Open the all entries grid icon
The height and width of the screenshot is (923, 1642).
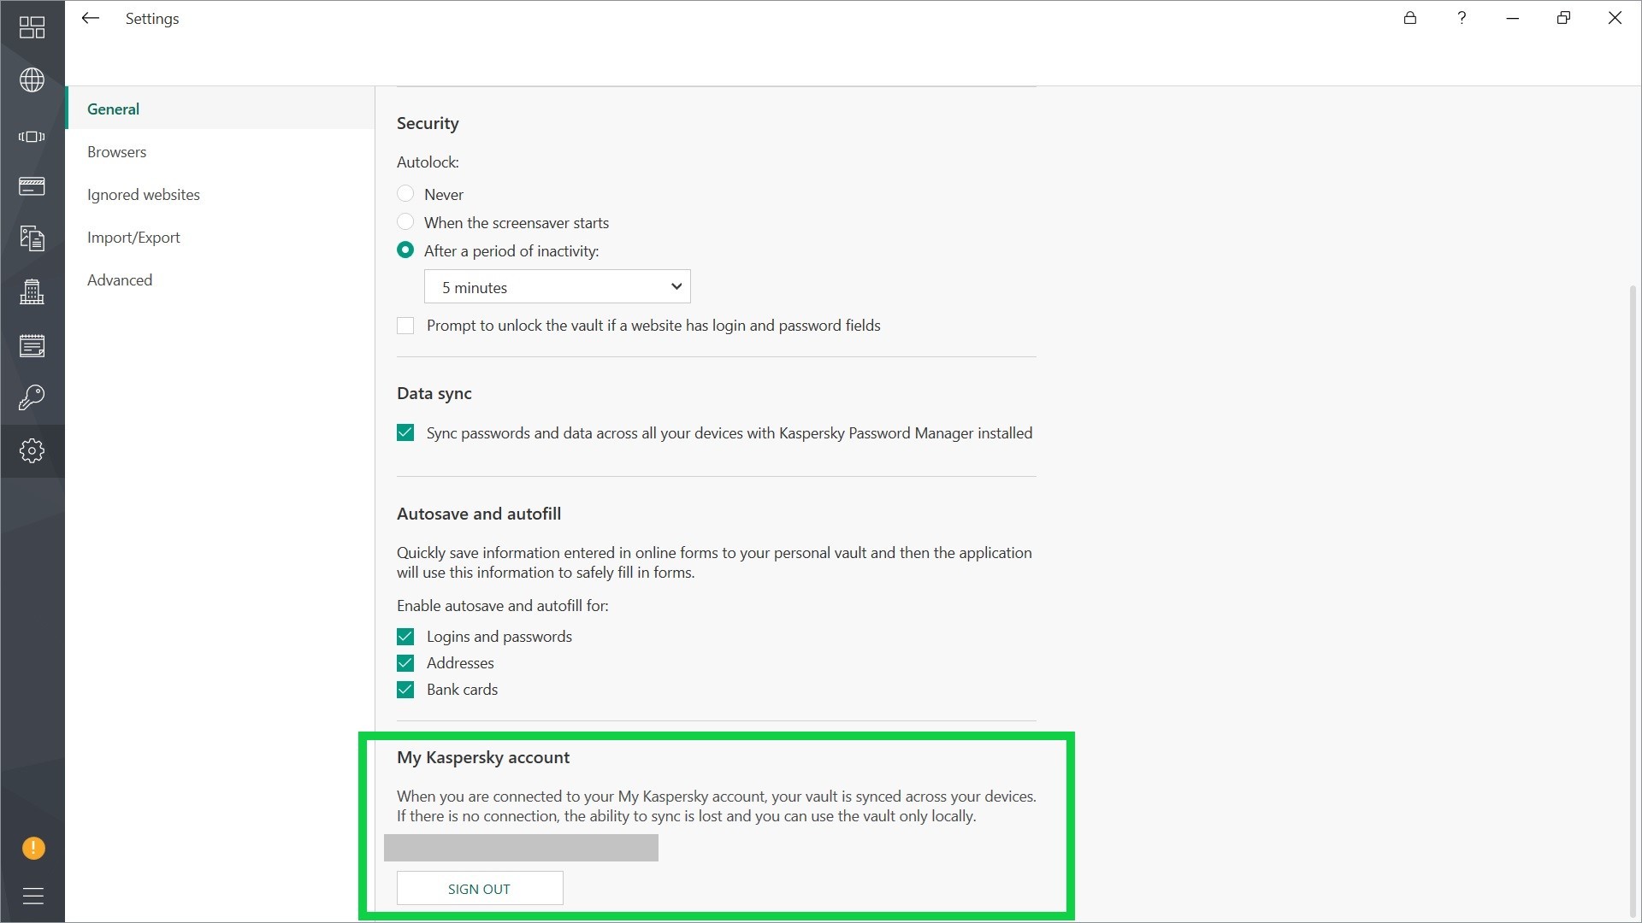(x=32, y=27)
